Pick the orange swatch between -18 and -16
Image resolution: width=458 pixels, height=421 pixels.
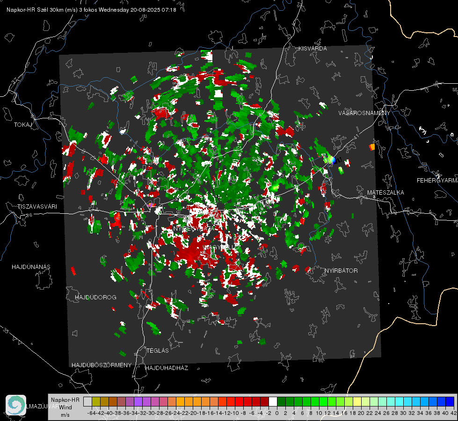click(206, 402)
